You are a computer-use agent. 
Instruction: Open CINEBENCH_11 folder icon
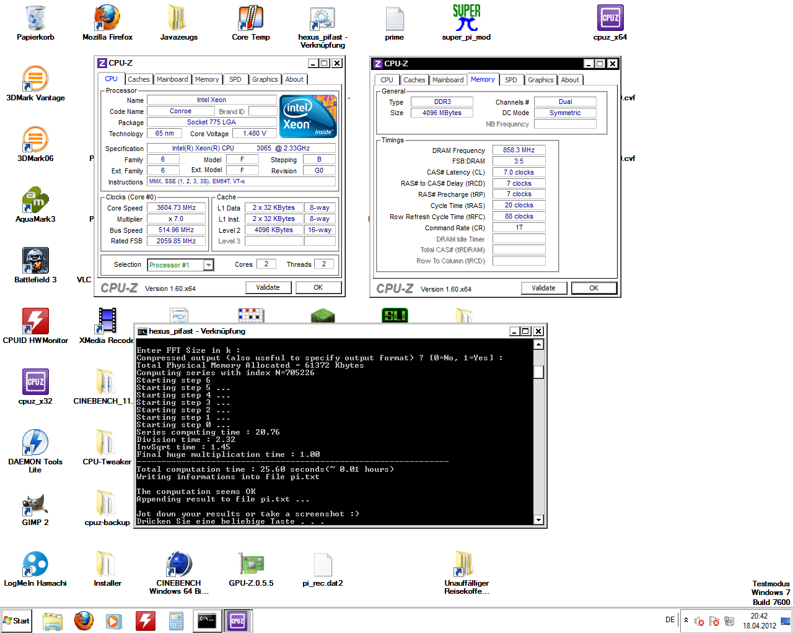103,387
